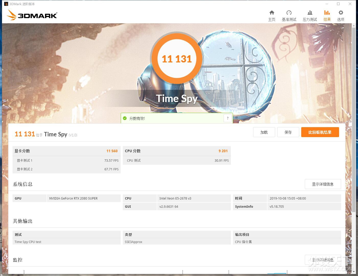Viewport: 358px width, 276px height.
Task: Click the 3DMark title bar app icon
Action: pyautogui.click(x=6, y=4)
